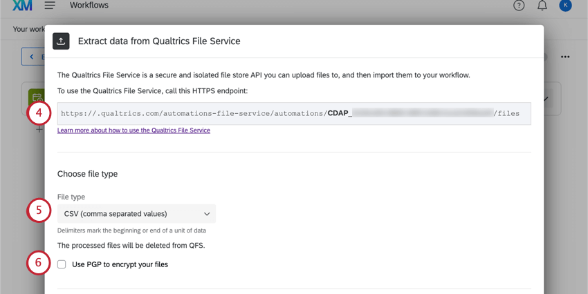Screen dimensions: 588x294
Task: Click the Choose file type heading
Action: coord(87,174)
